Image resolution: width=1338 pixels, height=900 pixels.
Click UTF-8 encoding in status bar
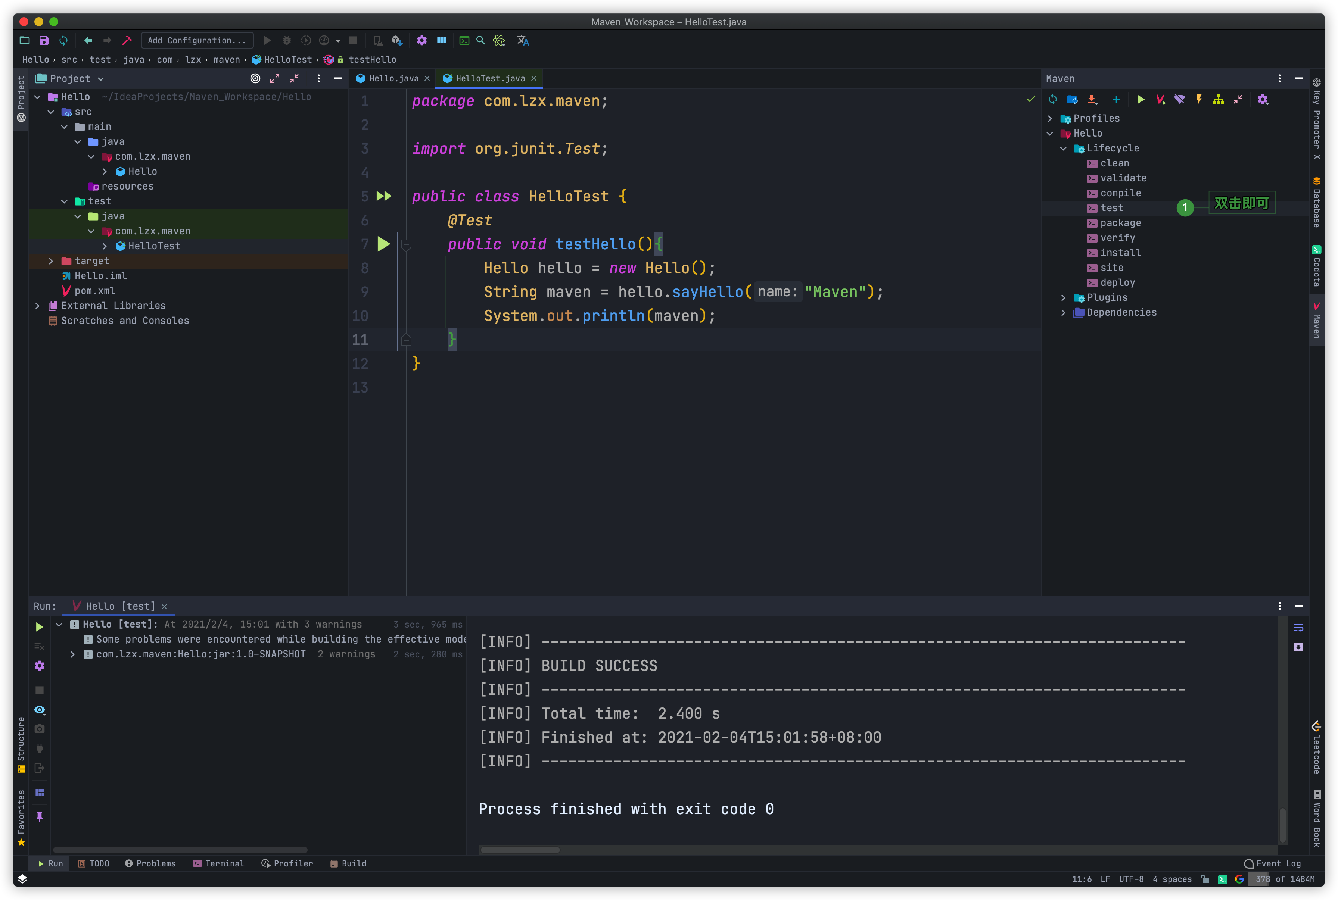(1131, 879)
